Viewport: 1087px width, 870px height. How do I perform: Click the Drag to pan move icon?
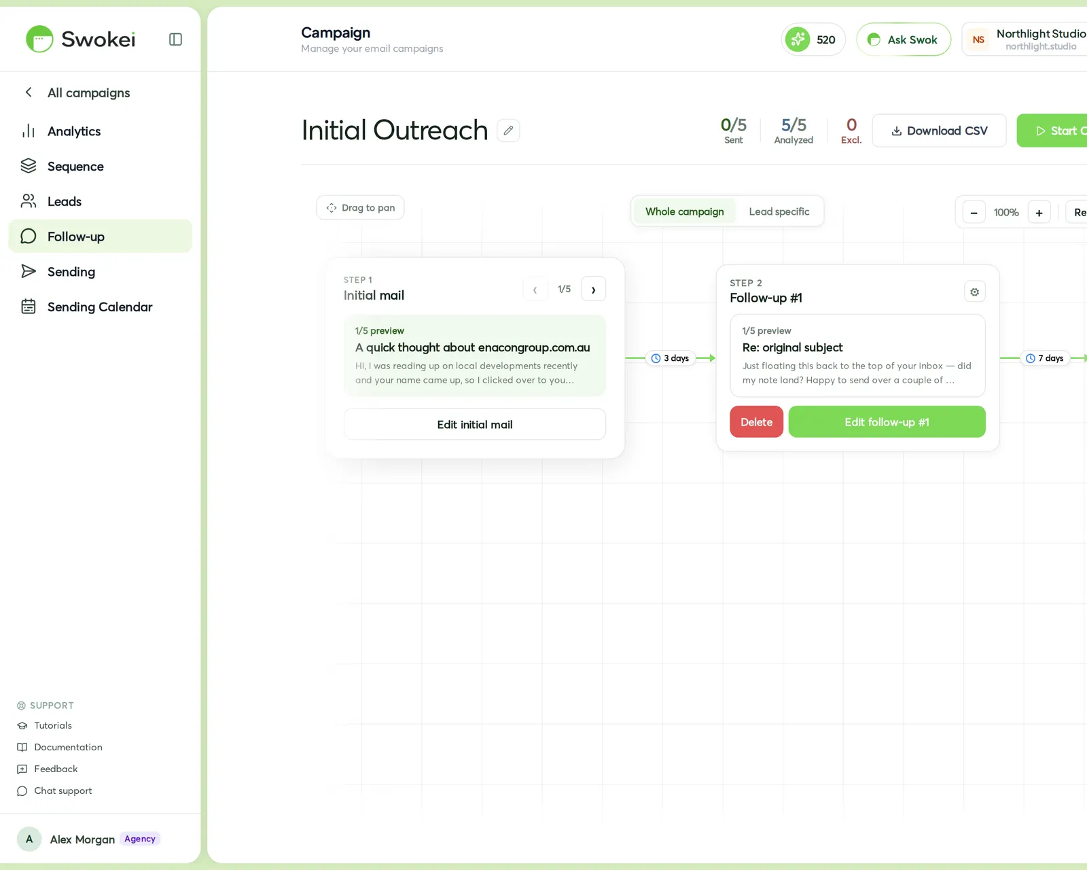tap(332, 208)
